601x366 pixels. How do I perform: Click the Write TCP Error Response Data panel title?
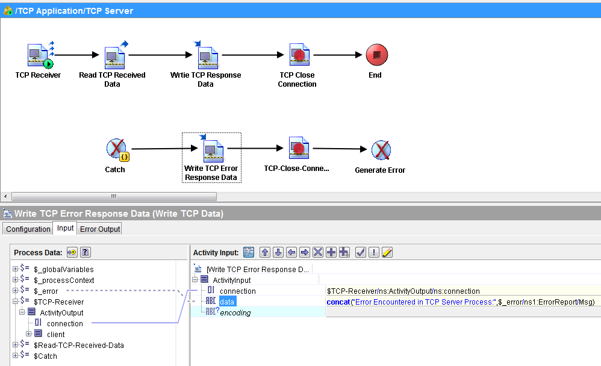pyautogui.click(x=119, y=214)
